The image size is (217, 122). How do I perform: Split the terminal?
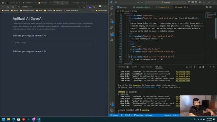coord(200,67)
